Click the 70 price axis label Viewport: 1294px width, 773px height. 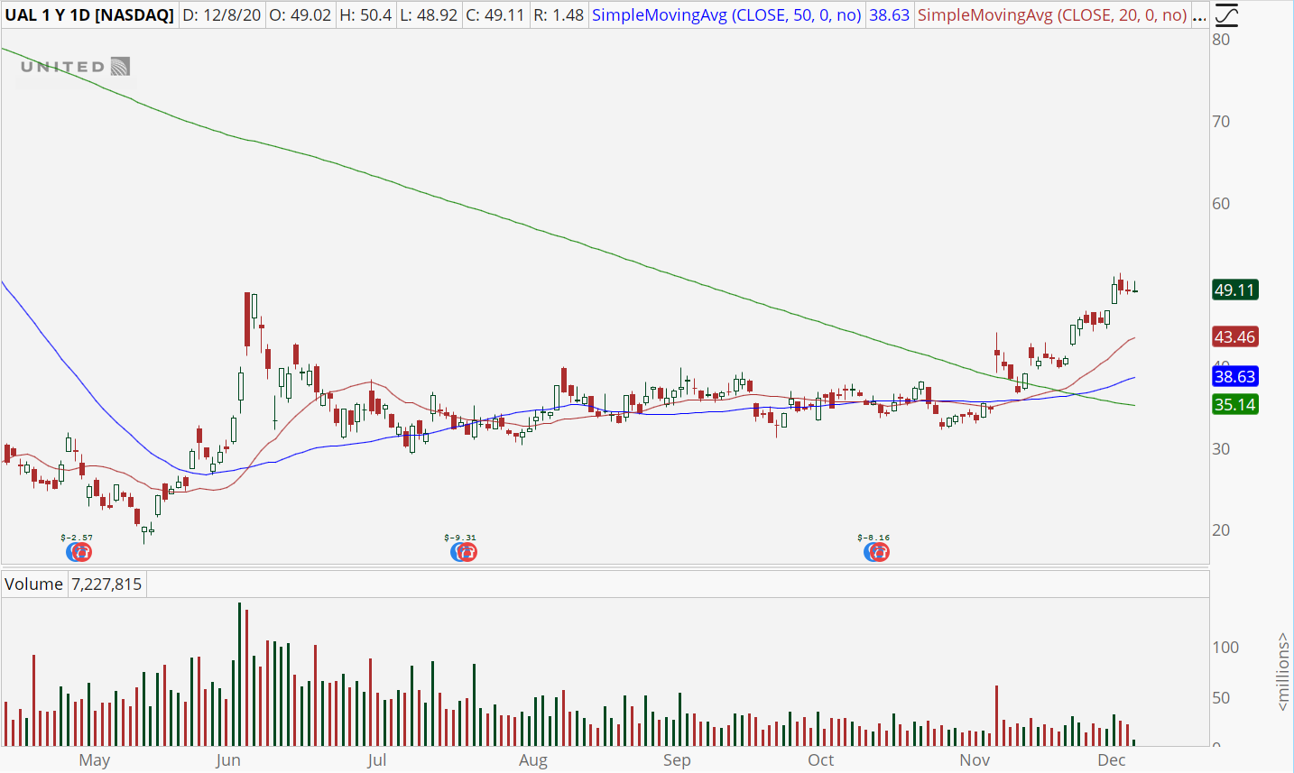tap(1221, 122)
